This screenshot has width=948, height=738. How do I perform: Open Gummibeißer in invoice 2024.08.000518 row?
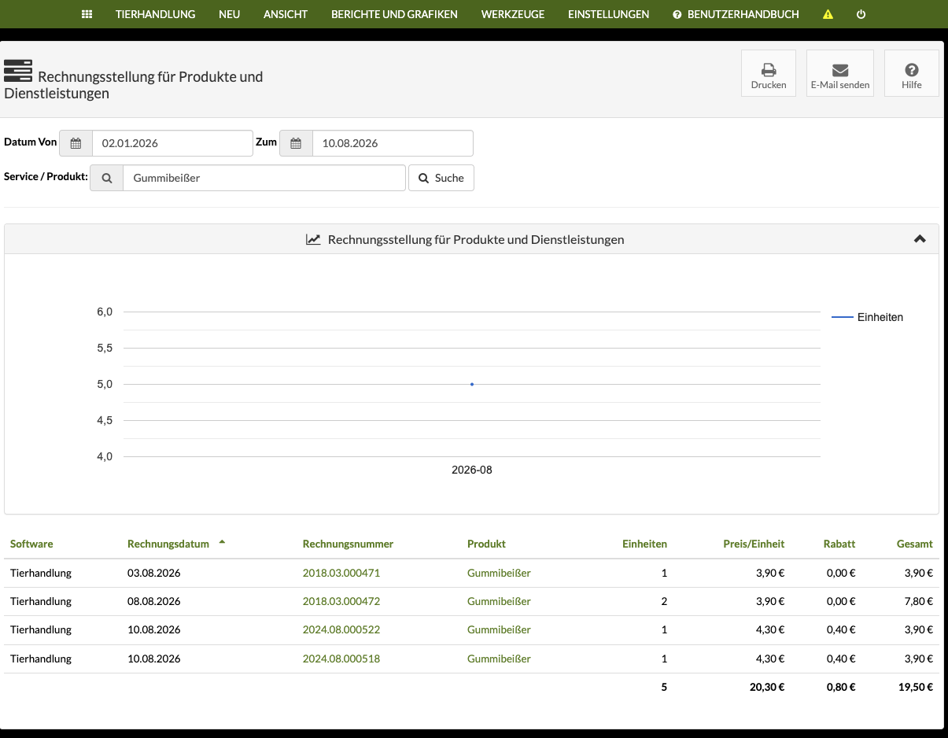(x=499, y=659)
